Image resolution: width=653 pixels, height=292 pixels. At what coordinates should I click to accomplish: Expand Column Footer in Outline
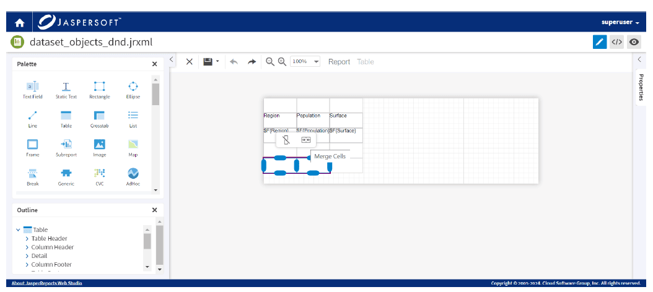click(x=27, y=265)
